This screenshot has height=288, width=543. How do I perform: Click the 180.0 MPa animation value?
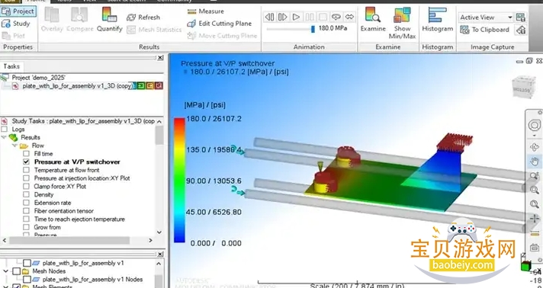pos(333,28)
